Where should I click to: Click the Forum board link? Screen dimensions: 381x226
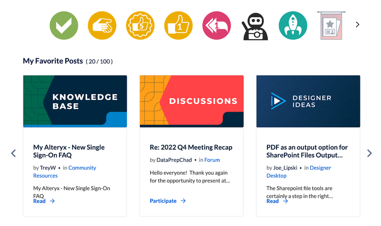tap(212, 160)
